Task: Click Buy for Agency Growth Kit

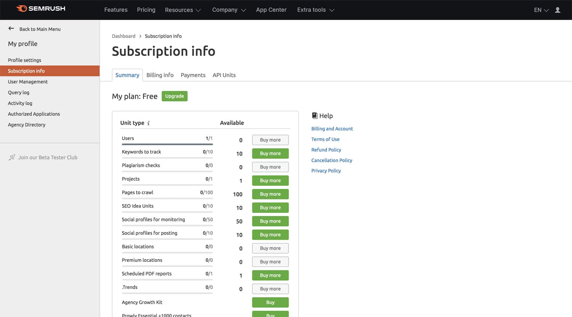Action: point(270,303)
